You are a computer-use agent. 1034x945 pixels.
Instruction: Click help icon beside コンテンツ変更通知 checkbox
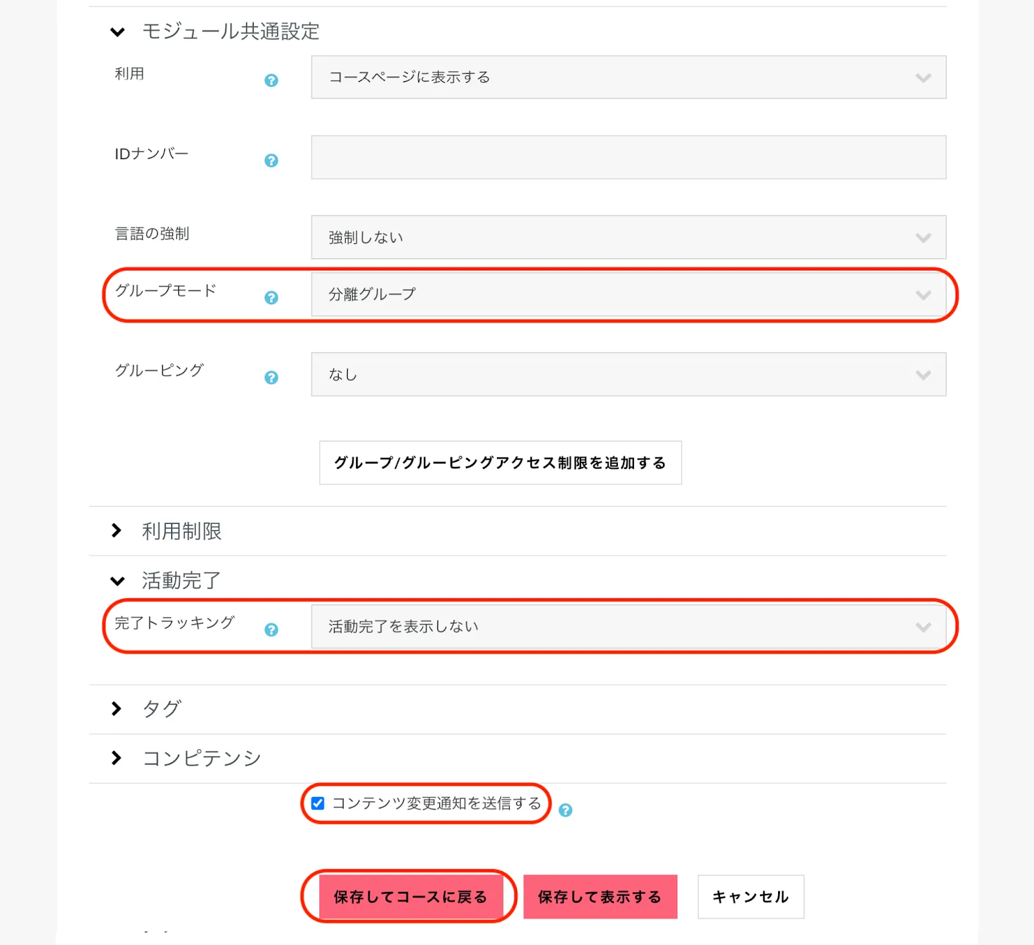[565, 810]
